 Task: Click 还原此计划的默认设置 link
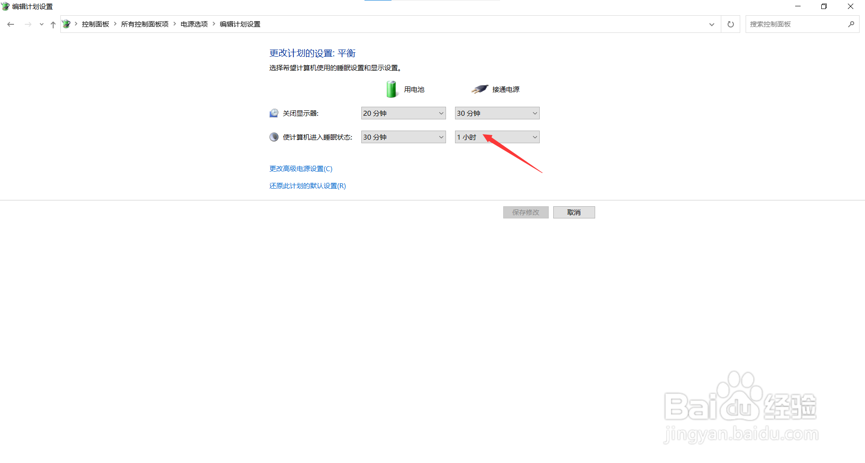[x=307, y=186]
